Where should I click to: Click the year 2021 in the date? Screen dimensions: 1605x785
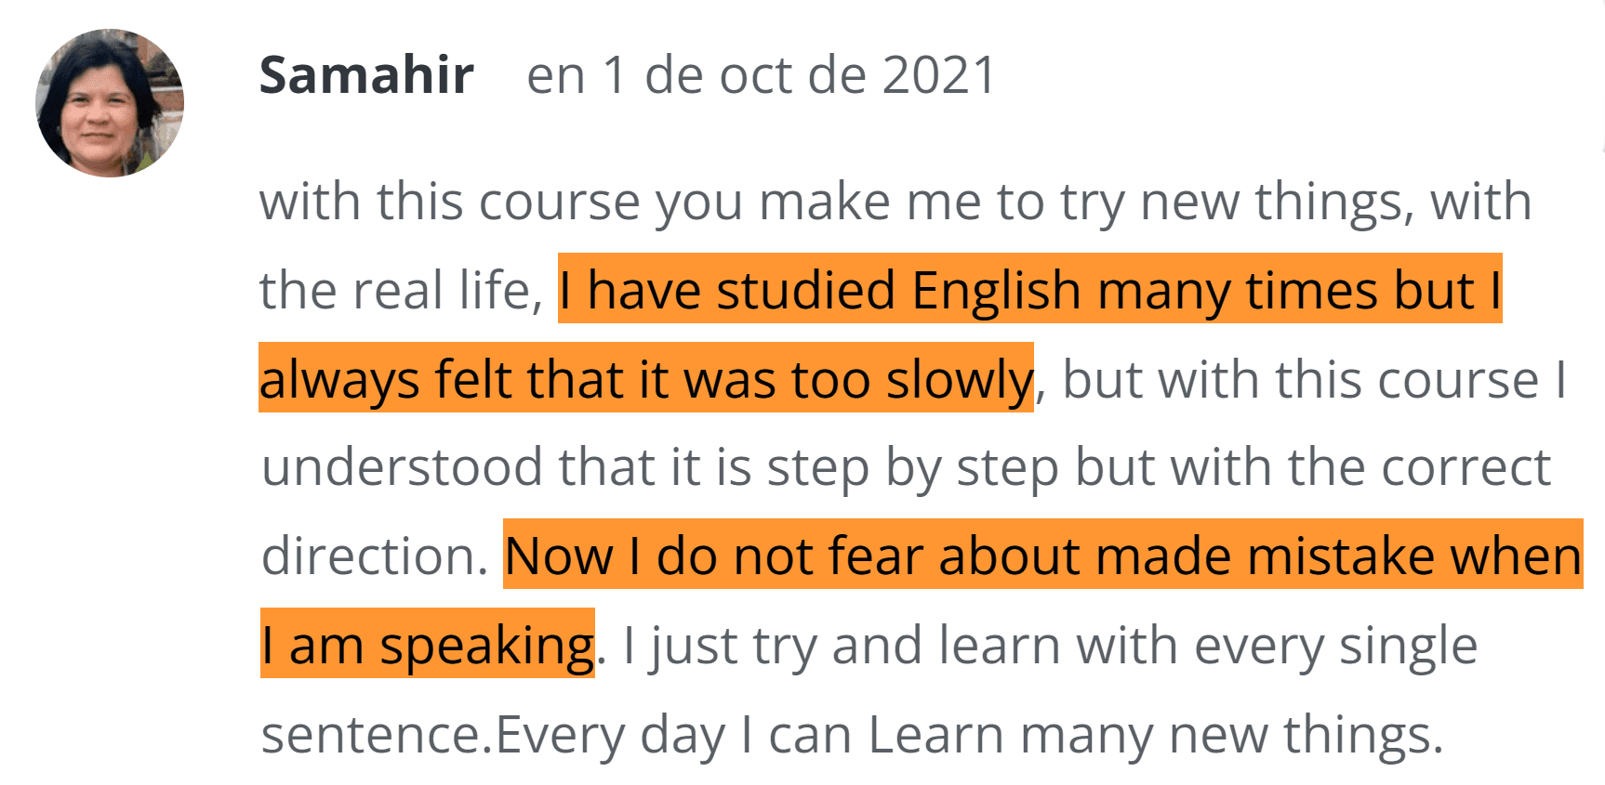[x=939, y=75]
